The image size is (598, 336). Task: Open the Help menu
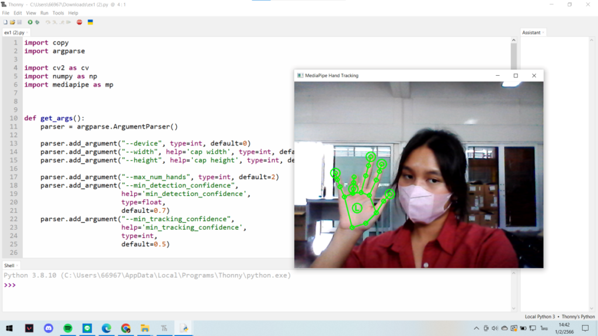click(73, 13)
